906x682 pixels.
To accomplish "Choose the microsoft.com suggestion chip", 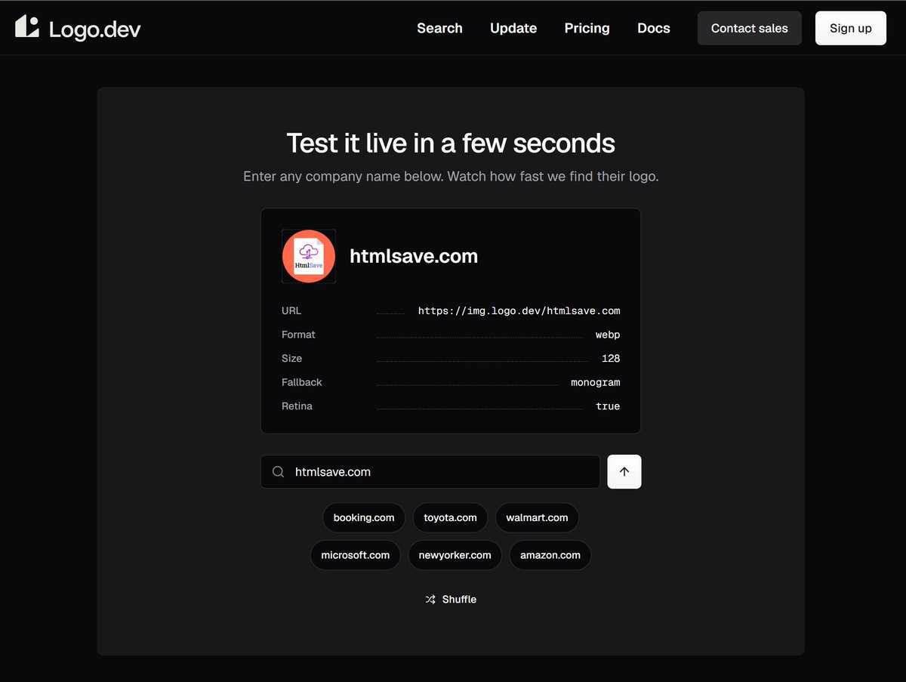I will click(x=356, y=555).
